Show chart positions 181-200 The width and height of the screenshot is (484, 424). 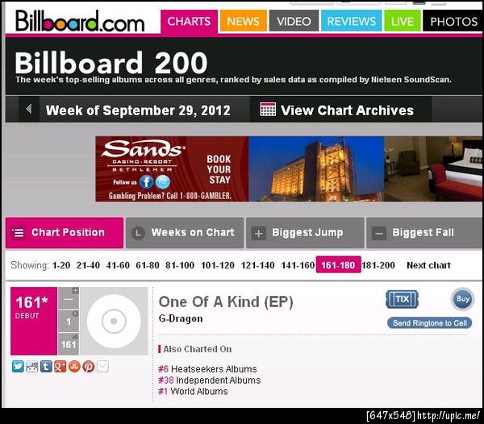(378, 265)
